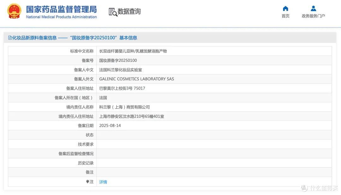Select value 长双歧杆菌婴儿亚种/乳糖发酵溶胞产物
The width and height of the screenshot is (341, 195).
[x=133, y=51]
